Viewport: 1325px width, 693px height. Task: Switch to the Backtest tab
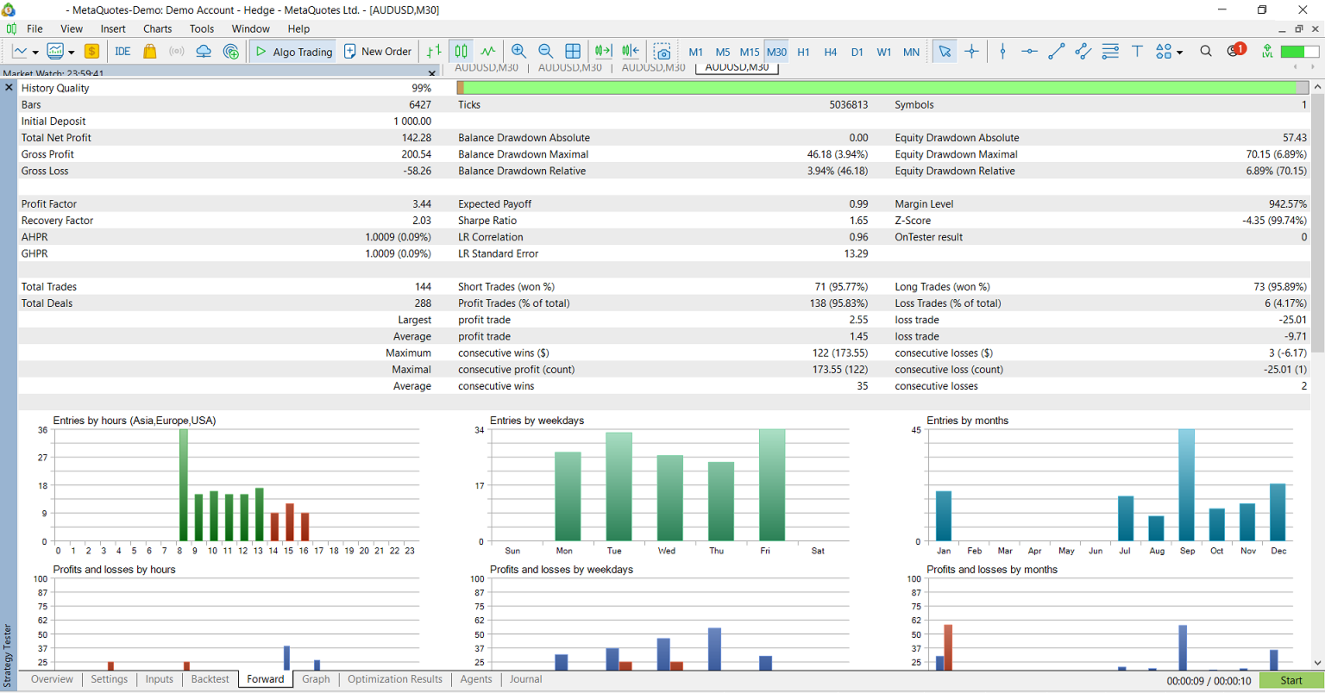210,679
